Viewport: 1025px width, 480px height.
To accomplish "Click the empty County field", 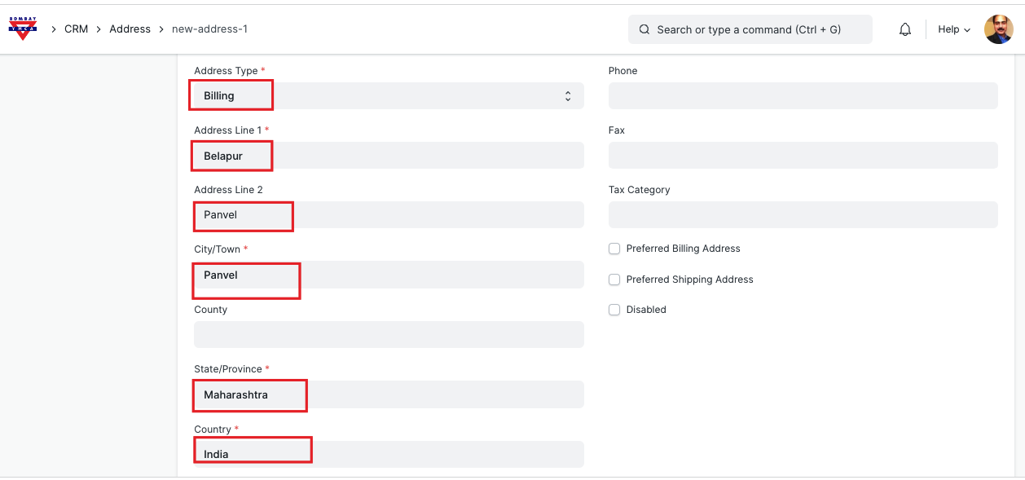I will [389, 334].
